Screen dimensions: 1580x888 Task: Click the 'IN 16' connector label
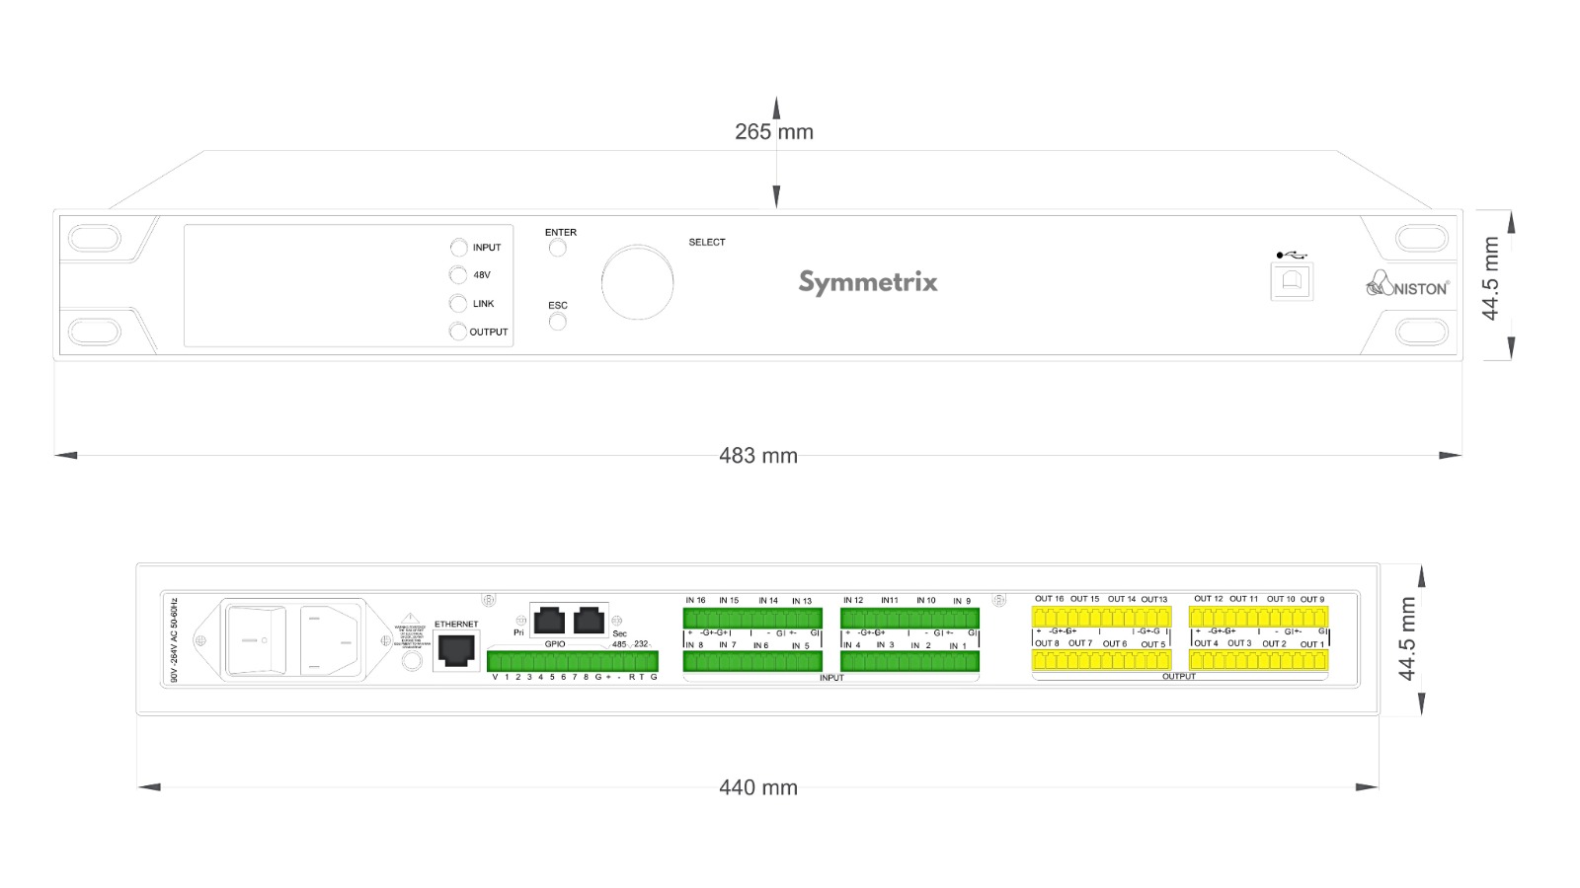pyautogui.click(x=696, y=600)
